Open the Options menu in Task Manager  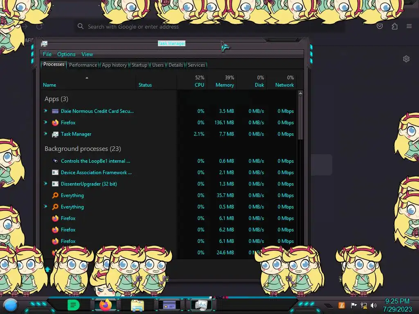[x=66, y=54]
